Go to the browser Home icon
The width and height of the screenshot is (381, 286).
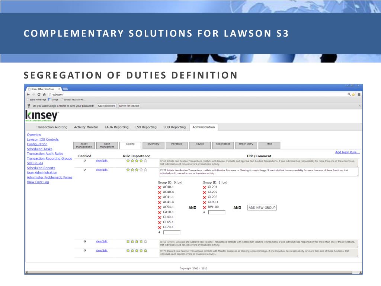(x=44, y=94)
